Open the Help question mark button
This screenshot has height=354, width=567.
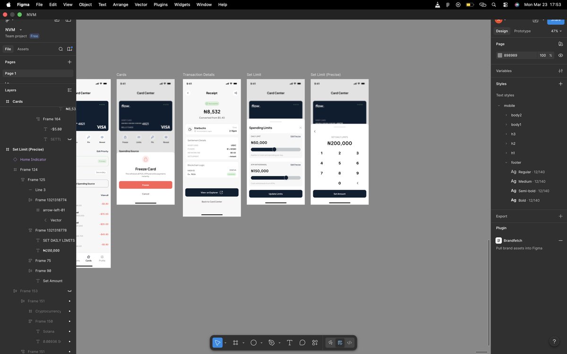(554, 341)
